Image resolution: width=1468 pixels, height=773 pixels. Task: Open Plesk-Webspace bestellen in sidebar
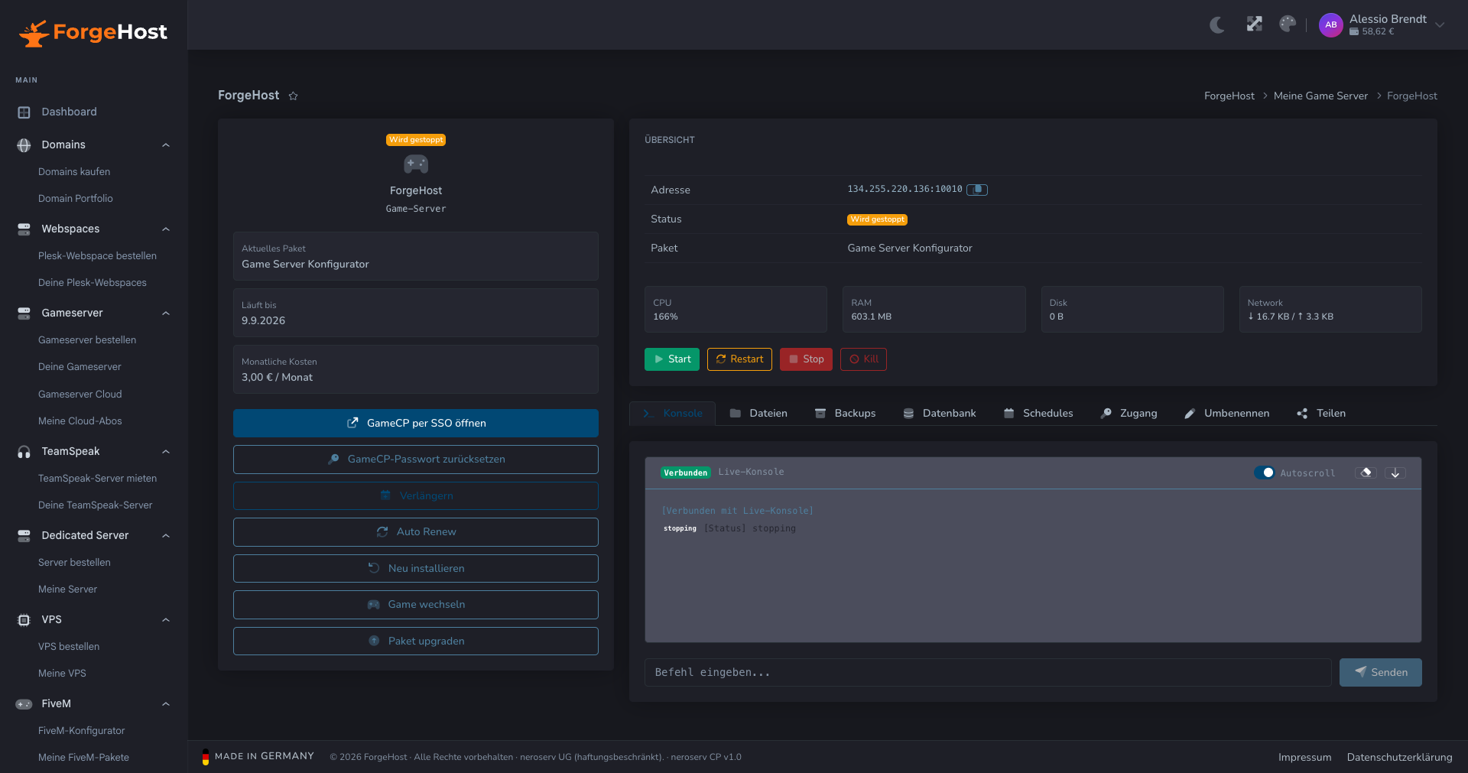(x=98, y=256)
